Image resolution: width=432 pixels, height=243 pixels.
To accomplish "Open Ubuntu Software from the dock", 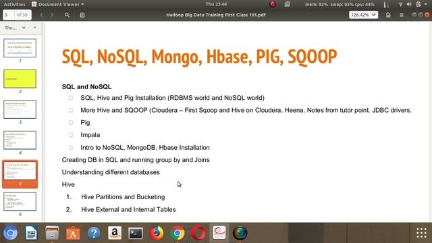I will click(73, 233).
